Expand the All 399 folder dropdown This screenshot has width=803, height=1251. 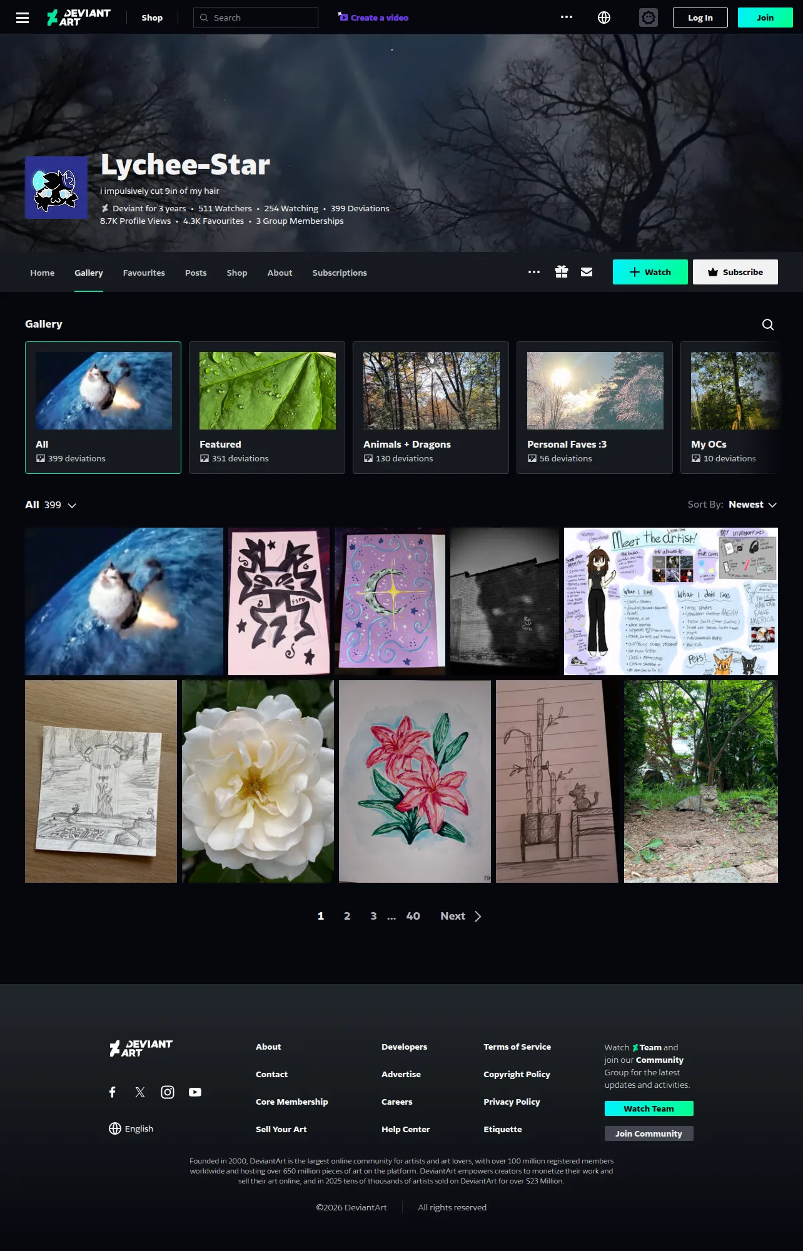[72, 505]
